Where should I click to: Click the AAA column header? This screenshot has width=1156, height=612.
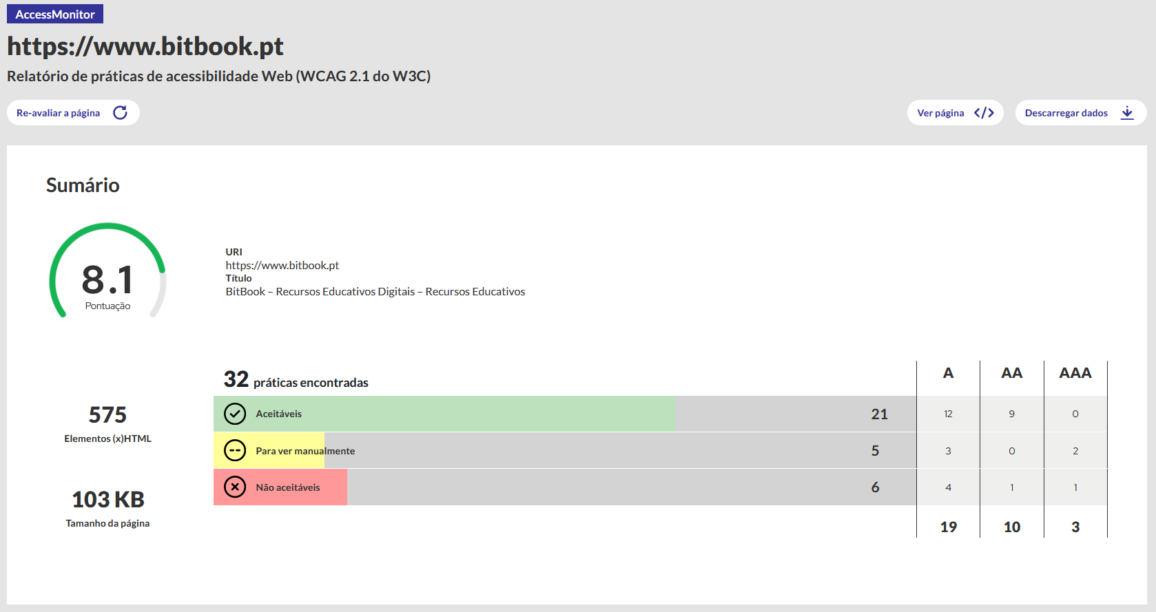coord(1075,373)
